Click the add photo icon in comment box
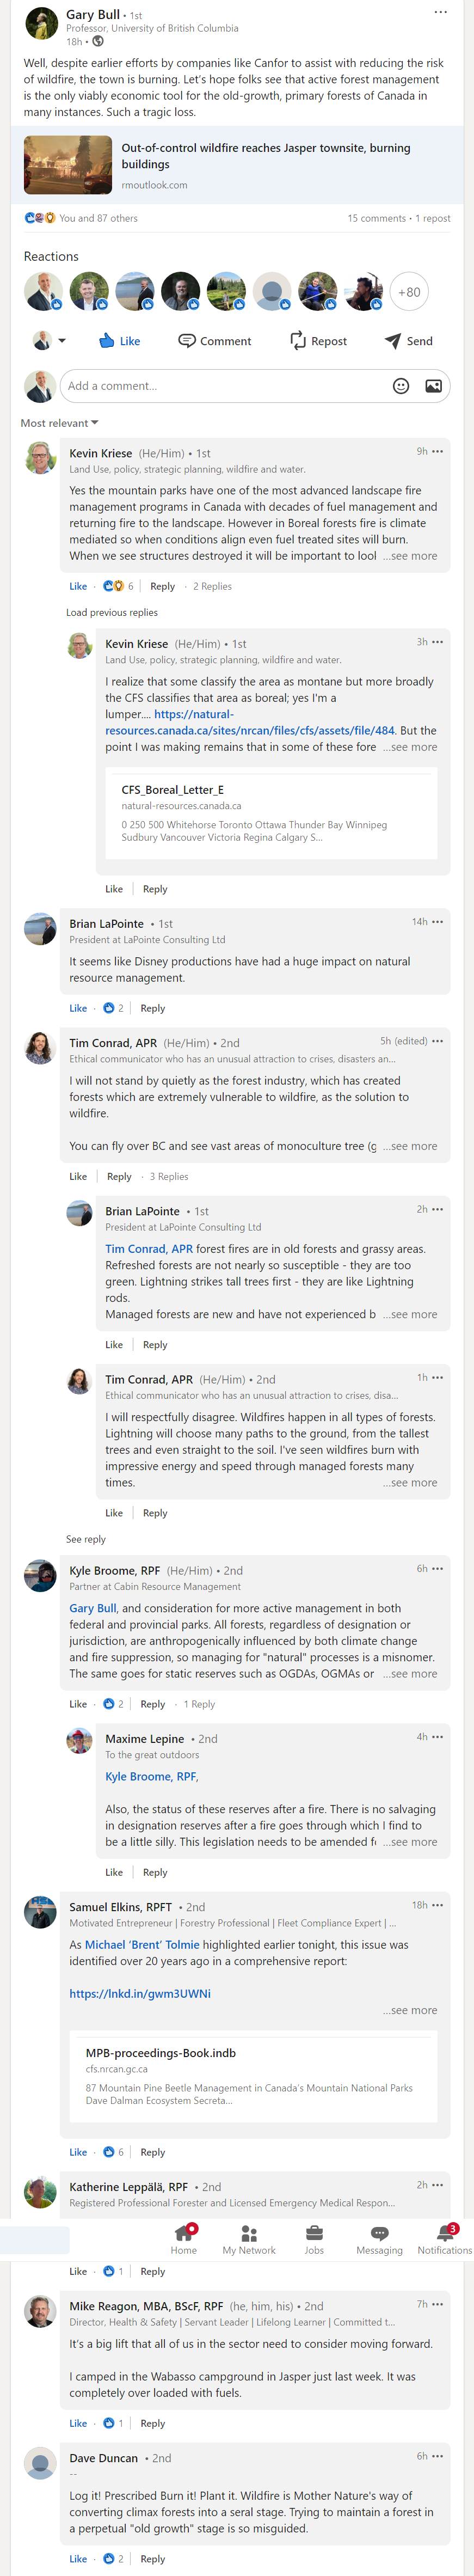Screen dimensions: 474x2576 (433, 386)
